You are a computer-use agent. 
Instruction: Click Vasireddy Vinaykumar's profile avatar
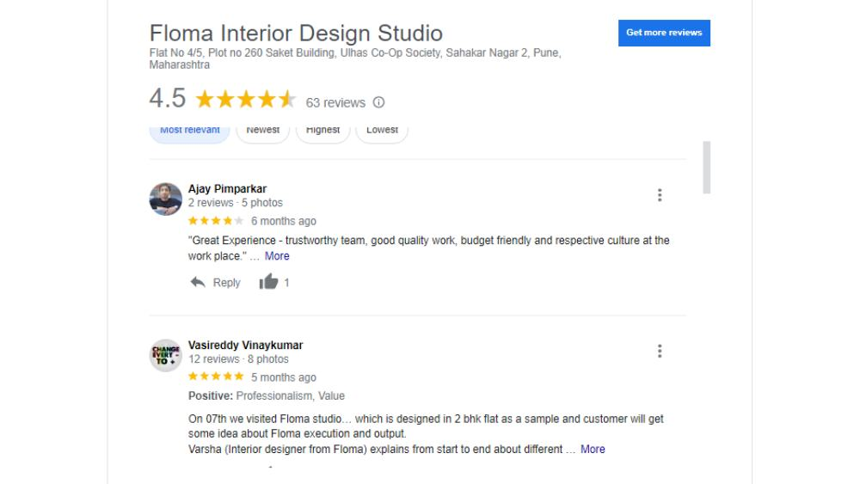[x=165, y=354]
